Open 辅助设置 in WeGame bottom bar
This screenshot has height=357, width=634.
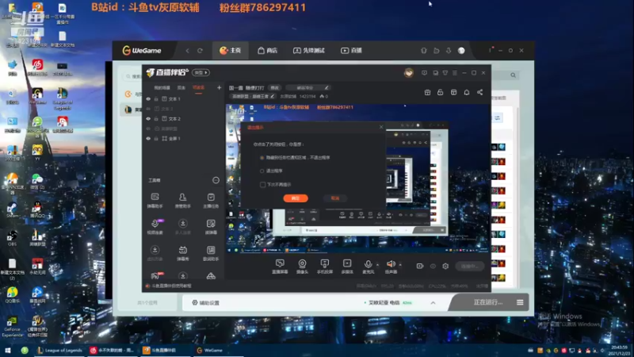click(x=206, y=303)
